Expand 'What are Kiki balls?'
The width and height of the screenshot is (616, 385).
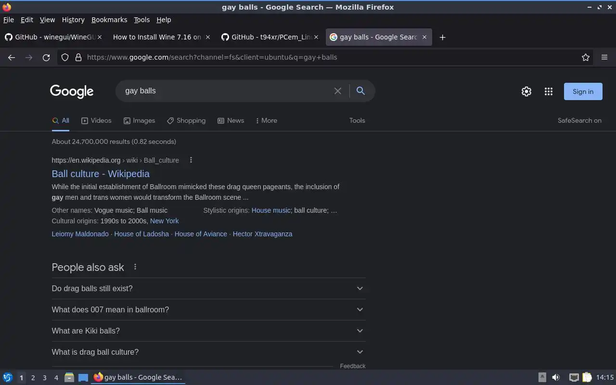(208, 331)
